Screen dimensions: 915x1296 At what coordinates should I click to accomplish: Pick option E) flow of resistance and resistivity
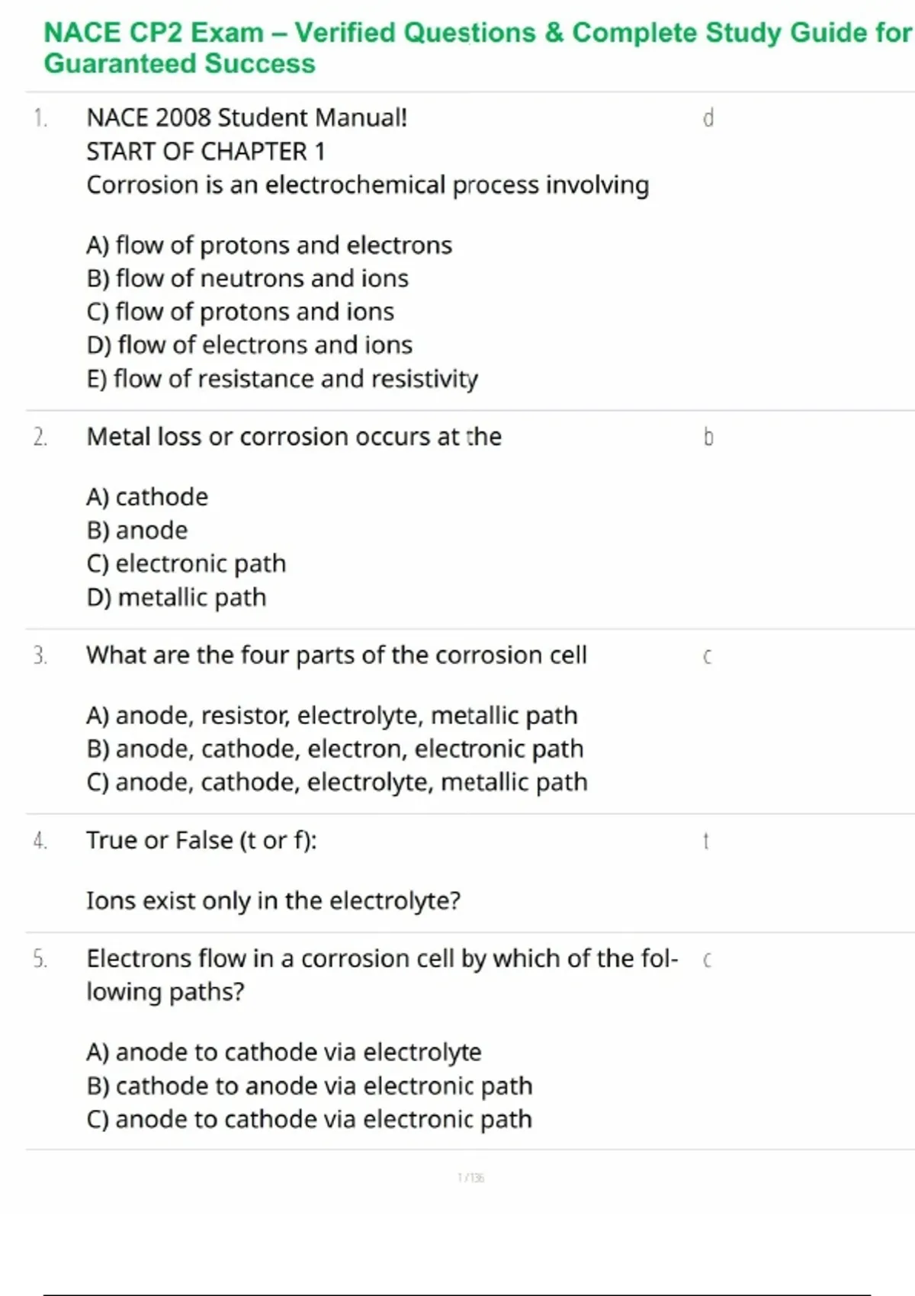(282, 379)
